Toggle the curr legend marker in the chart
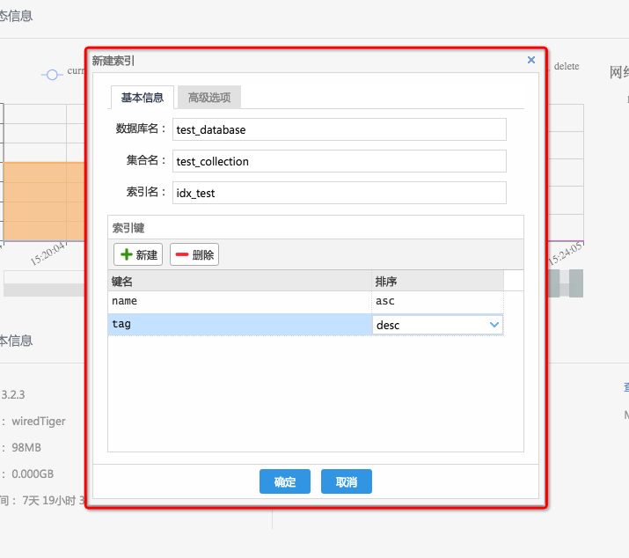Image resolution: width=629 pixels, height=558 pixels. pyautogui.click(x=53, y=75)
